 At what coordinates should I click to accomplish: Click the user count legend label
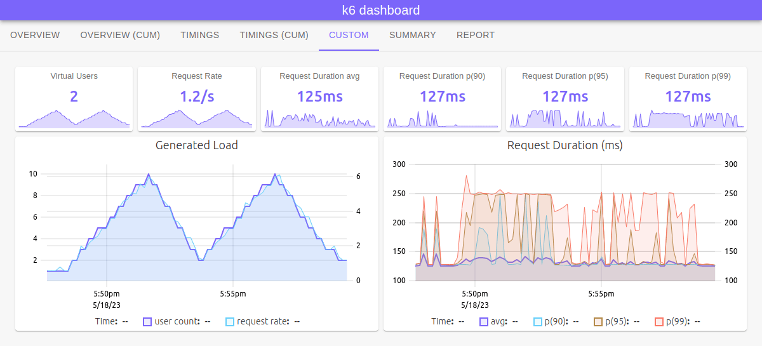[177, 322]
